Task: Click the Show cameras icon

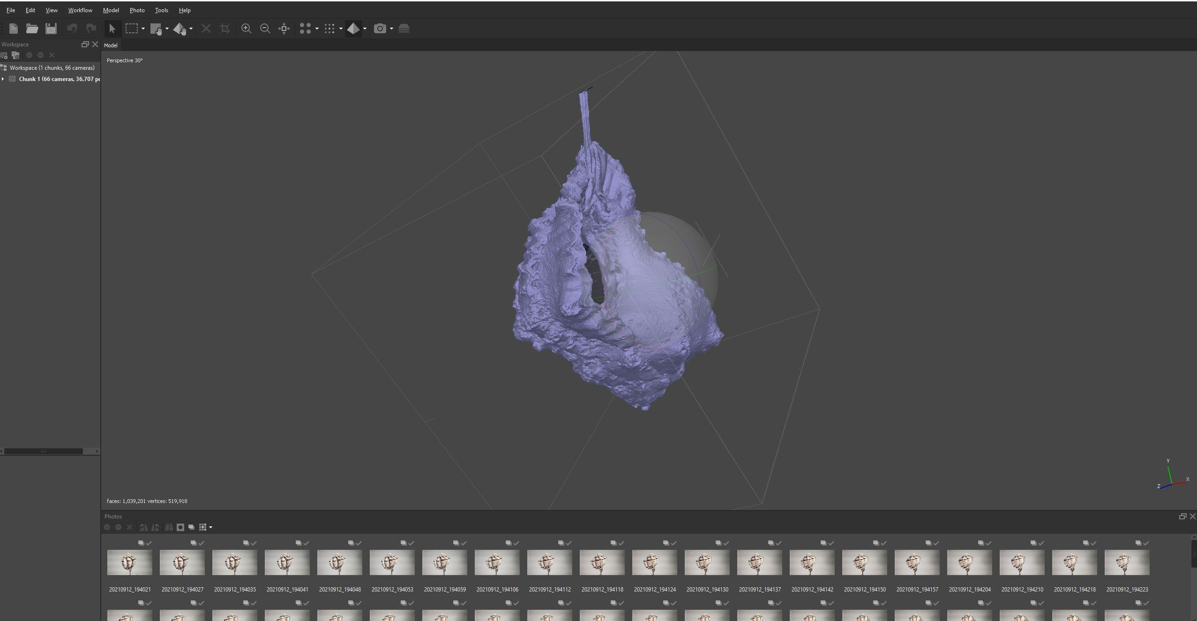Action: click(x=380, y=29)
